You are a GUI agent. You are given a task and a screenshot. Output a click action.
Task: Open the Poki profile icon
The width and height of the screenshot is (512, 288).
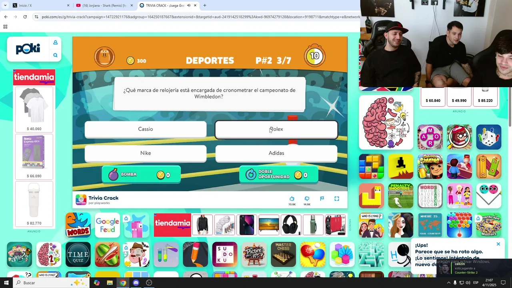pos(55,42)
